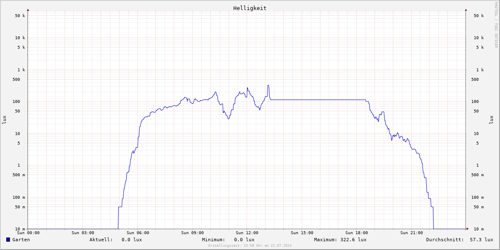Select the Durchschnitt value "57.3 lux"

[x=482, y=240]
